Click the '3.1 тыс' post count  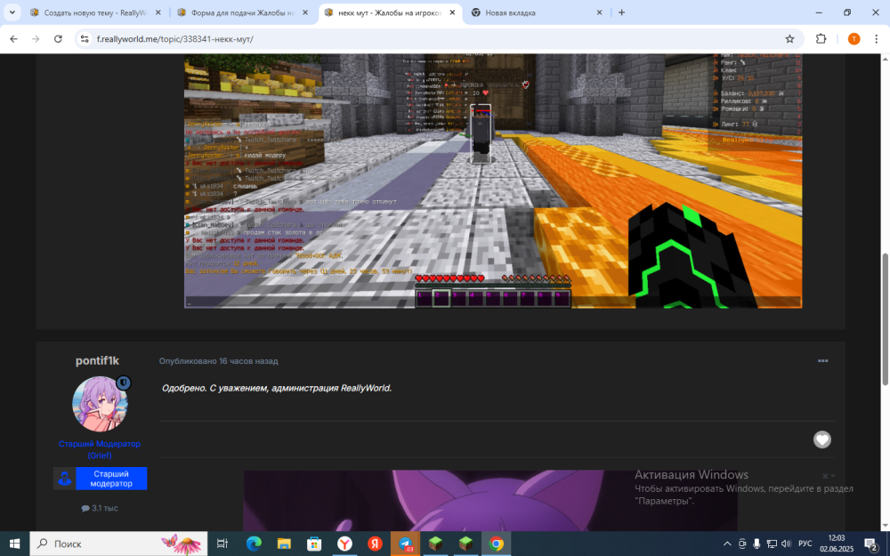(x=100, y=508)
